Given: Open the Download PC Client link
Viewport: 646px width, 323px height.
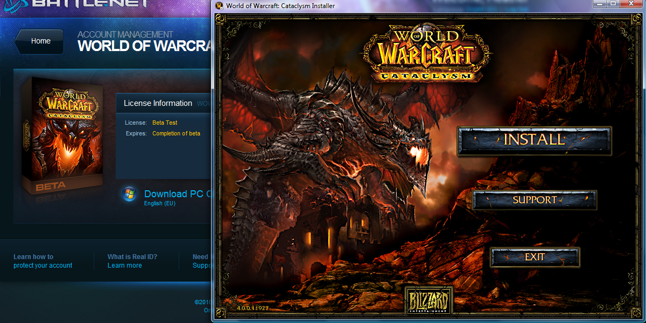Looking at the screenshot, I should [177, 194].
